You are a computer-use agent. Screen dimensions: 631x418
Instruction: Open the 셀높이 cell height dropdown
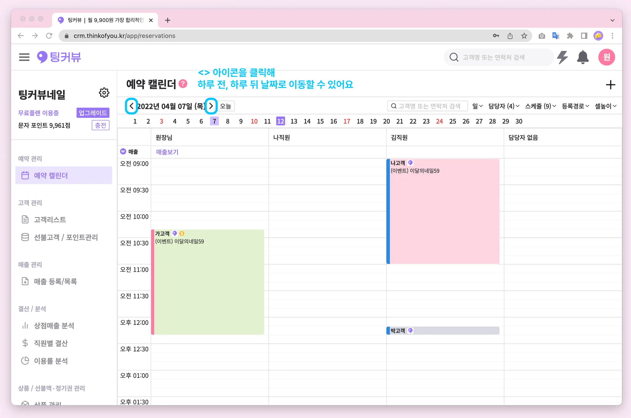coord(605,106)
